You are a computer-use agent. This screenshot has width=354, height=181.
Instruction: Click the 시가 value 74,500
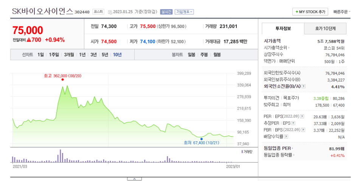click(109, 42)
